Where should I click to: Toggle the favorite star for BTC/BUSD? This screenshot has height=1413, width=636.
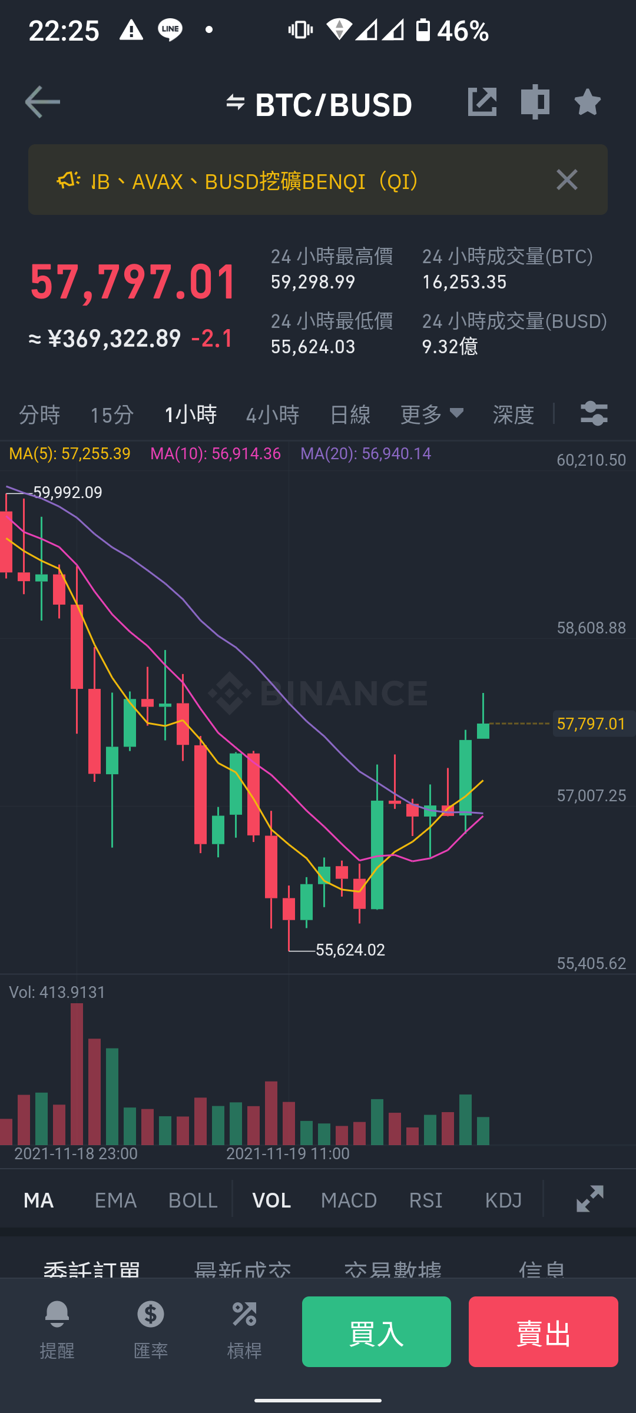(587, 102)
